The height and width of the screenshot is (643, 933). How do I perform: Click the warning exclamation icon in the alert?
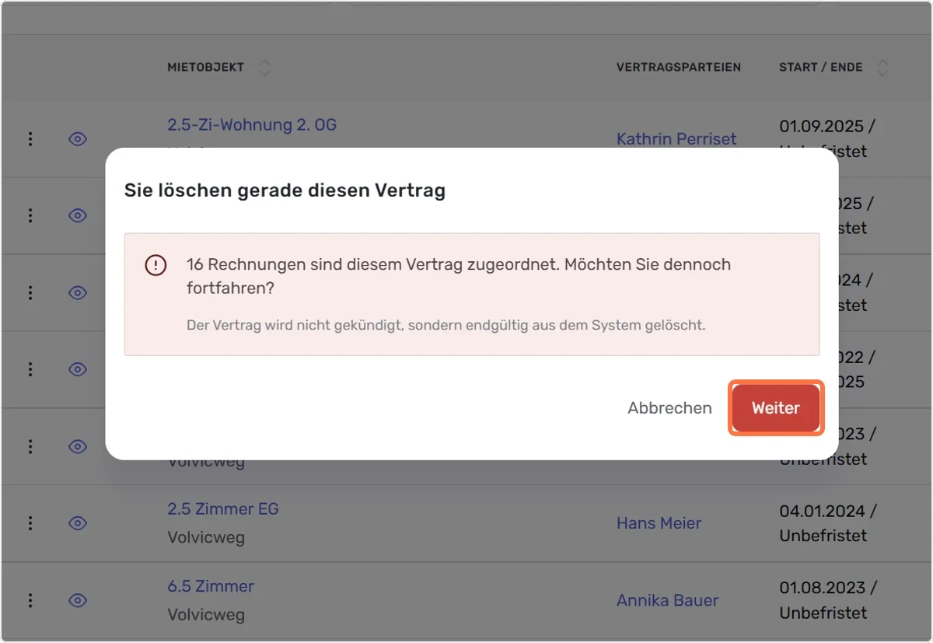coord(155,265)
